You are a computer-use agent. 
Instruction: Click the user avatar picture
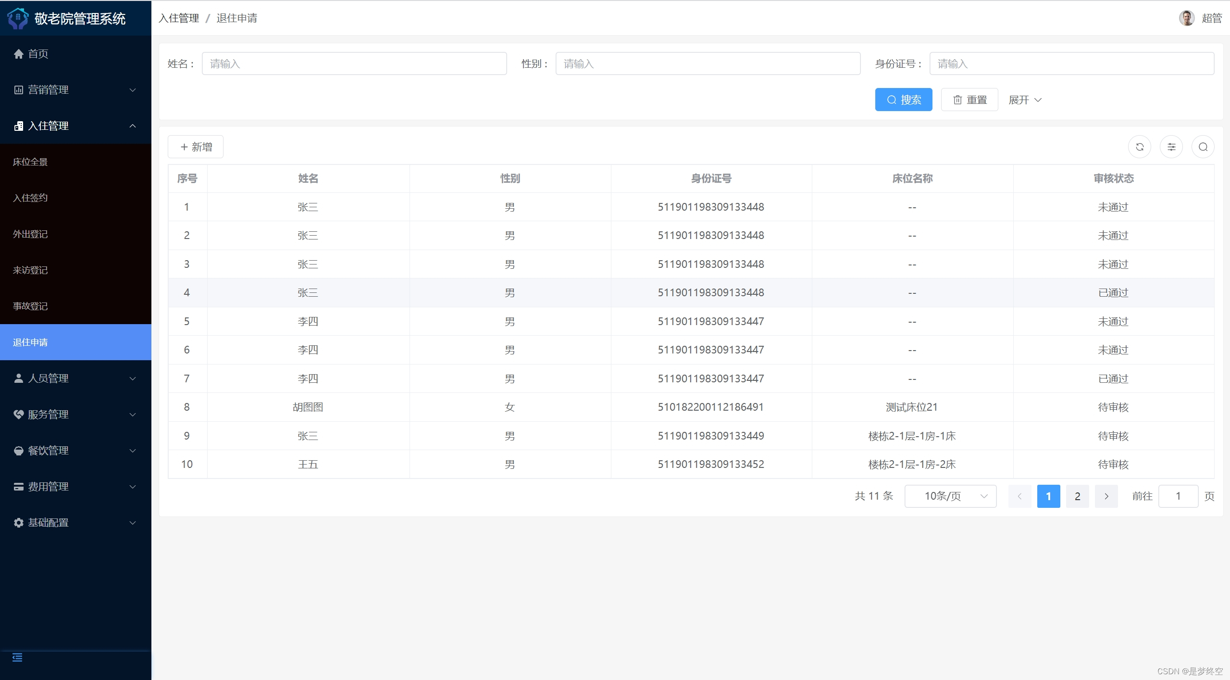1187,18
